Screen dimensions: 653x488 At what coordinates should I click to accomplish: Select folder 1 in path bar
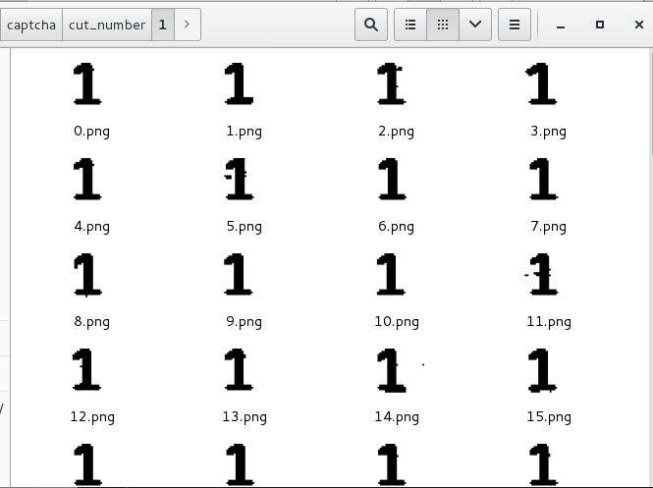coord(163,25)
